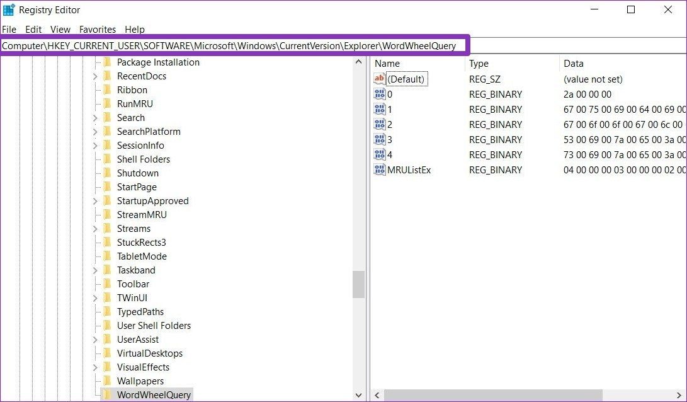Expand the UserAssist key

pos(95,340)
